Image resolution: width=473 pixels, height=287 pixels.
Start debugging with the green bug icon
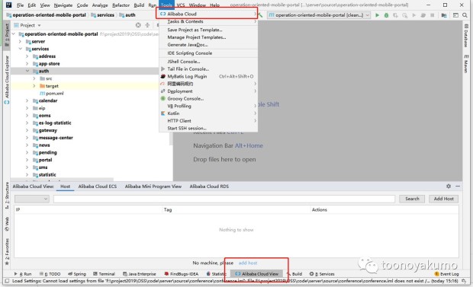[x=386, y=15]
